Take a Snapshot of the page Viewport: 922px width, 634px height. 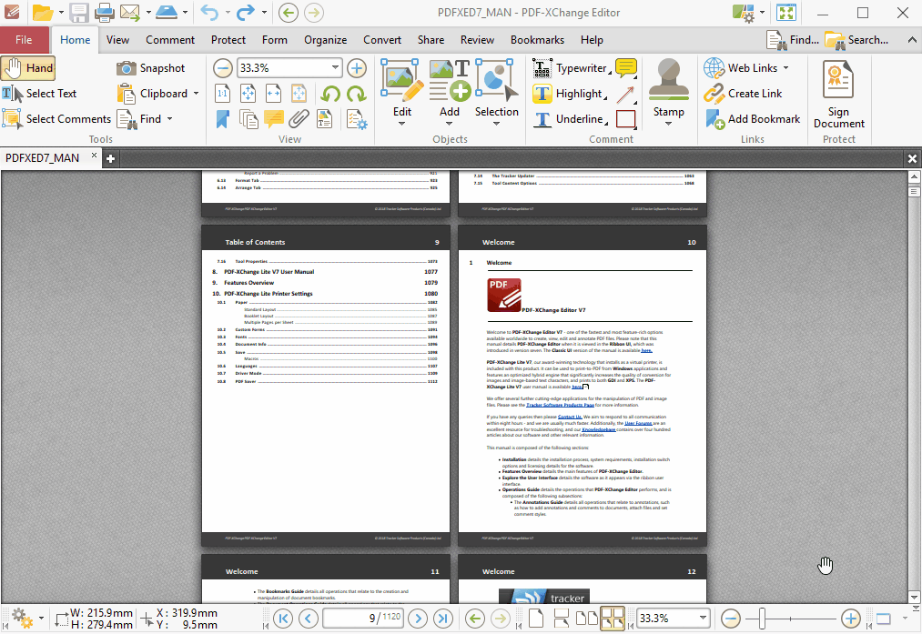[x=151, y=68]
